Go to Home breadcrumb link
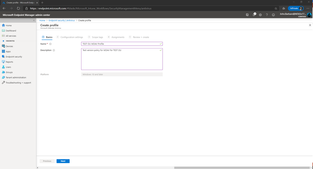The image size is (313, 169). (x=42, y=21)
